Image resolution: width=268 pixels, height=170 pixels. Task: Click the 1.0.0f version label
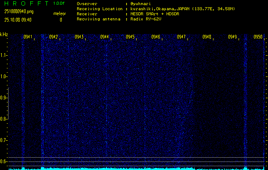tap(59, 3)
